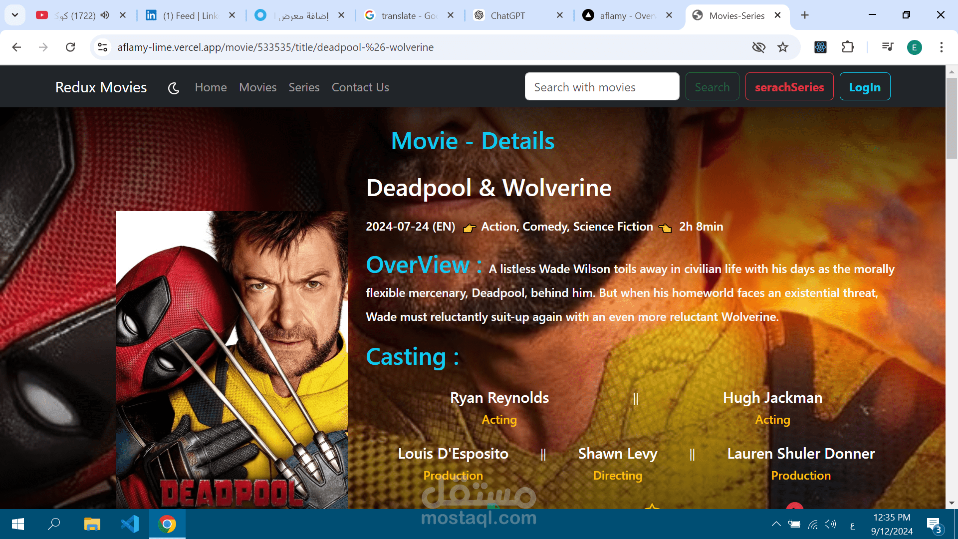Reload the current page
Screen dimensions: 958x539
[70, 47]
